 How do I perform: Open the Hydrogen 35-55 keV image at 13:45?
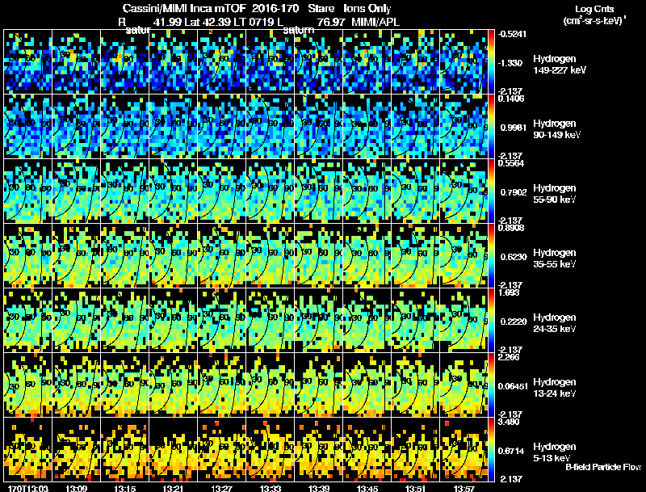(367, 255)
